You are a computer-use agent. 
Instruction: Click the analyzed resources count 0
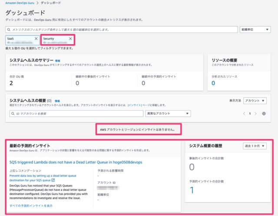pos(213,83)
